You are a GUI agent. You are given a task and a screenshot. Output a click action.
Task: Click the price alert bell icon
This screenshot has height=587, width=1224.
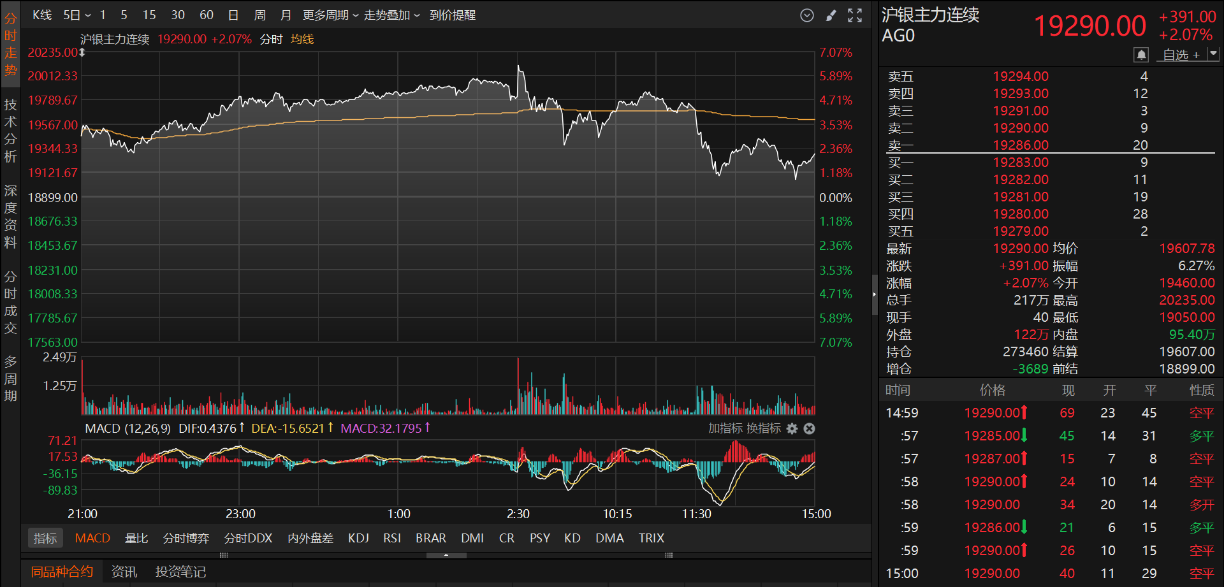click(x=1141, y=55)
